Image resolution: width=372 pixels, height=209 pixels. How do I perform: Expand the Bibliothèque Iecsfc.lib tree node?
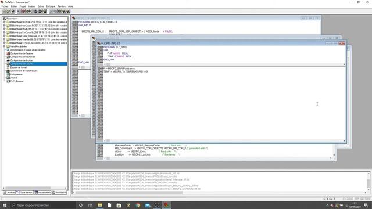4,22
